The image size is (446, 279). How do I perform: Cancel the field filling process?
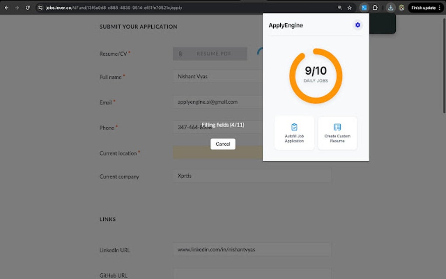[x=223, y=144]
